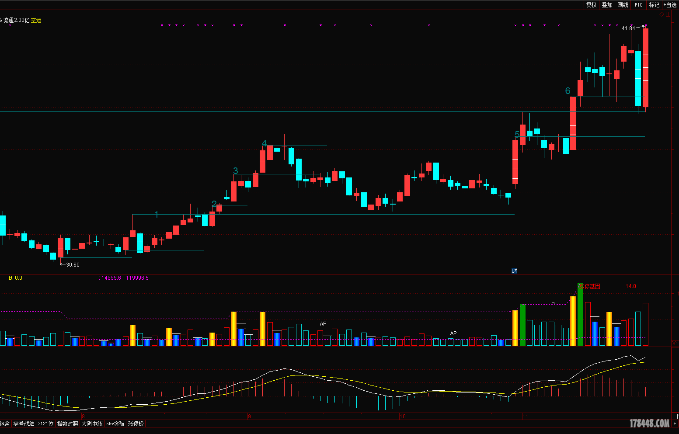
Task: Click the 流通2.00亿 text
Action: 16,20
